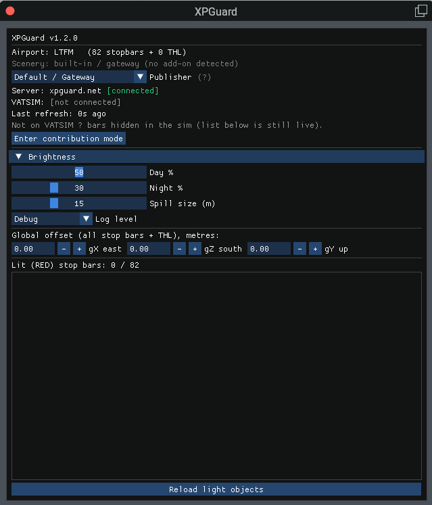This screenshot has height=505, width=432.
Task: Decrease gZ south offset with minus
Action: pyautogui.click(x=179, y=249)
